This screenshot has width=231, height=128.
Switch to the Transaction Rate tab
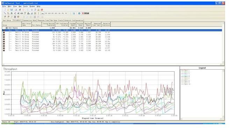coord(29,20)
